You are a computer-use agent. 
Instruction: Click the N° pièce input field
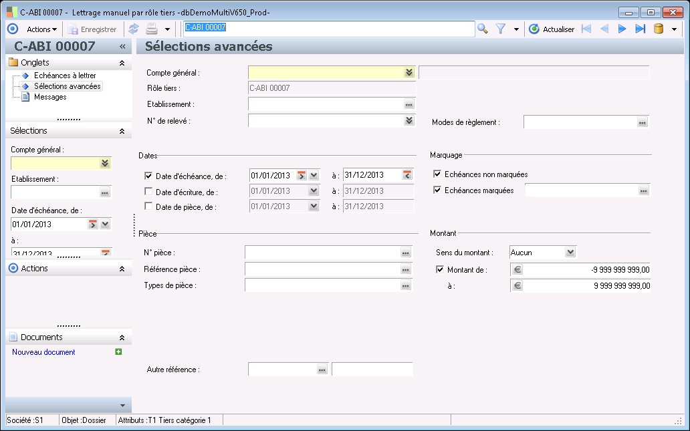[x=322, y=253]
